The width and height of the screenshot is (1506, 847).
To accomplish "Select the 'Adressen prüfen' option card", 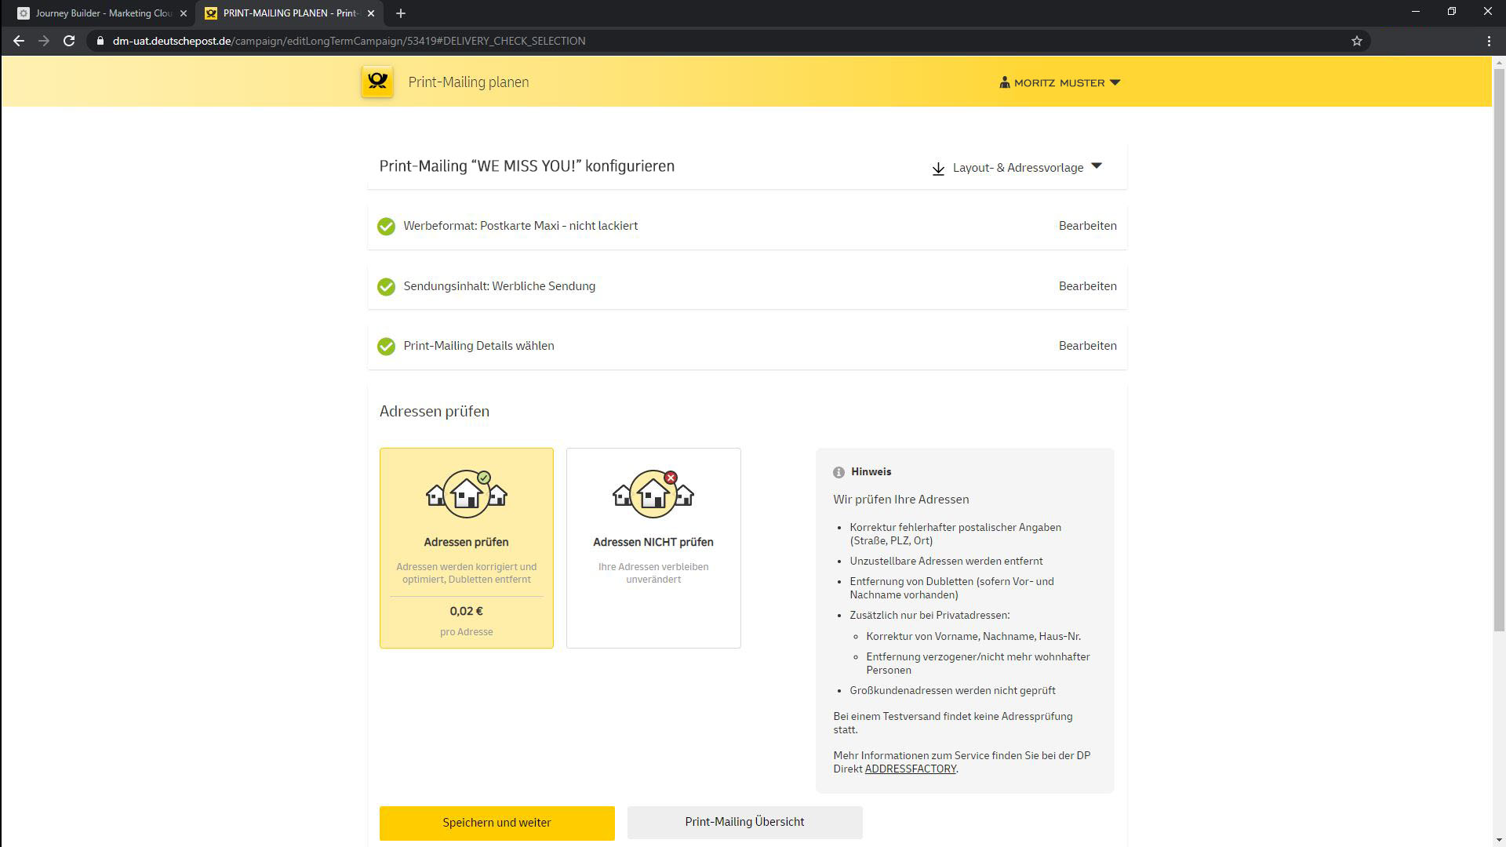I will click(466, 547).
